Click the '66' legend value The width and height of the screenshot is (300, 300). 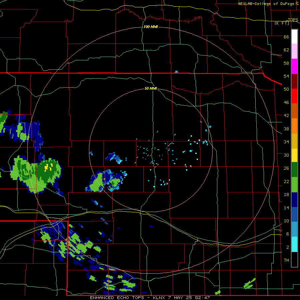pyautogui.click(x=286, y=37)
